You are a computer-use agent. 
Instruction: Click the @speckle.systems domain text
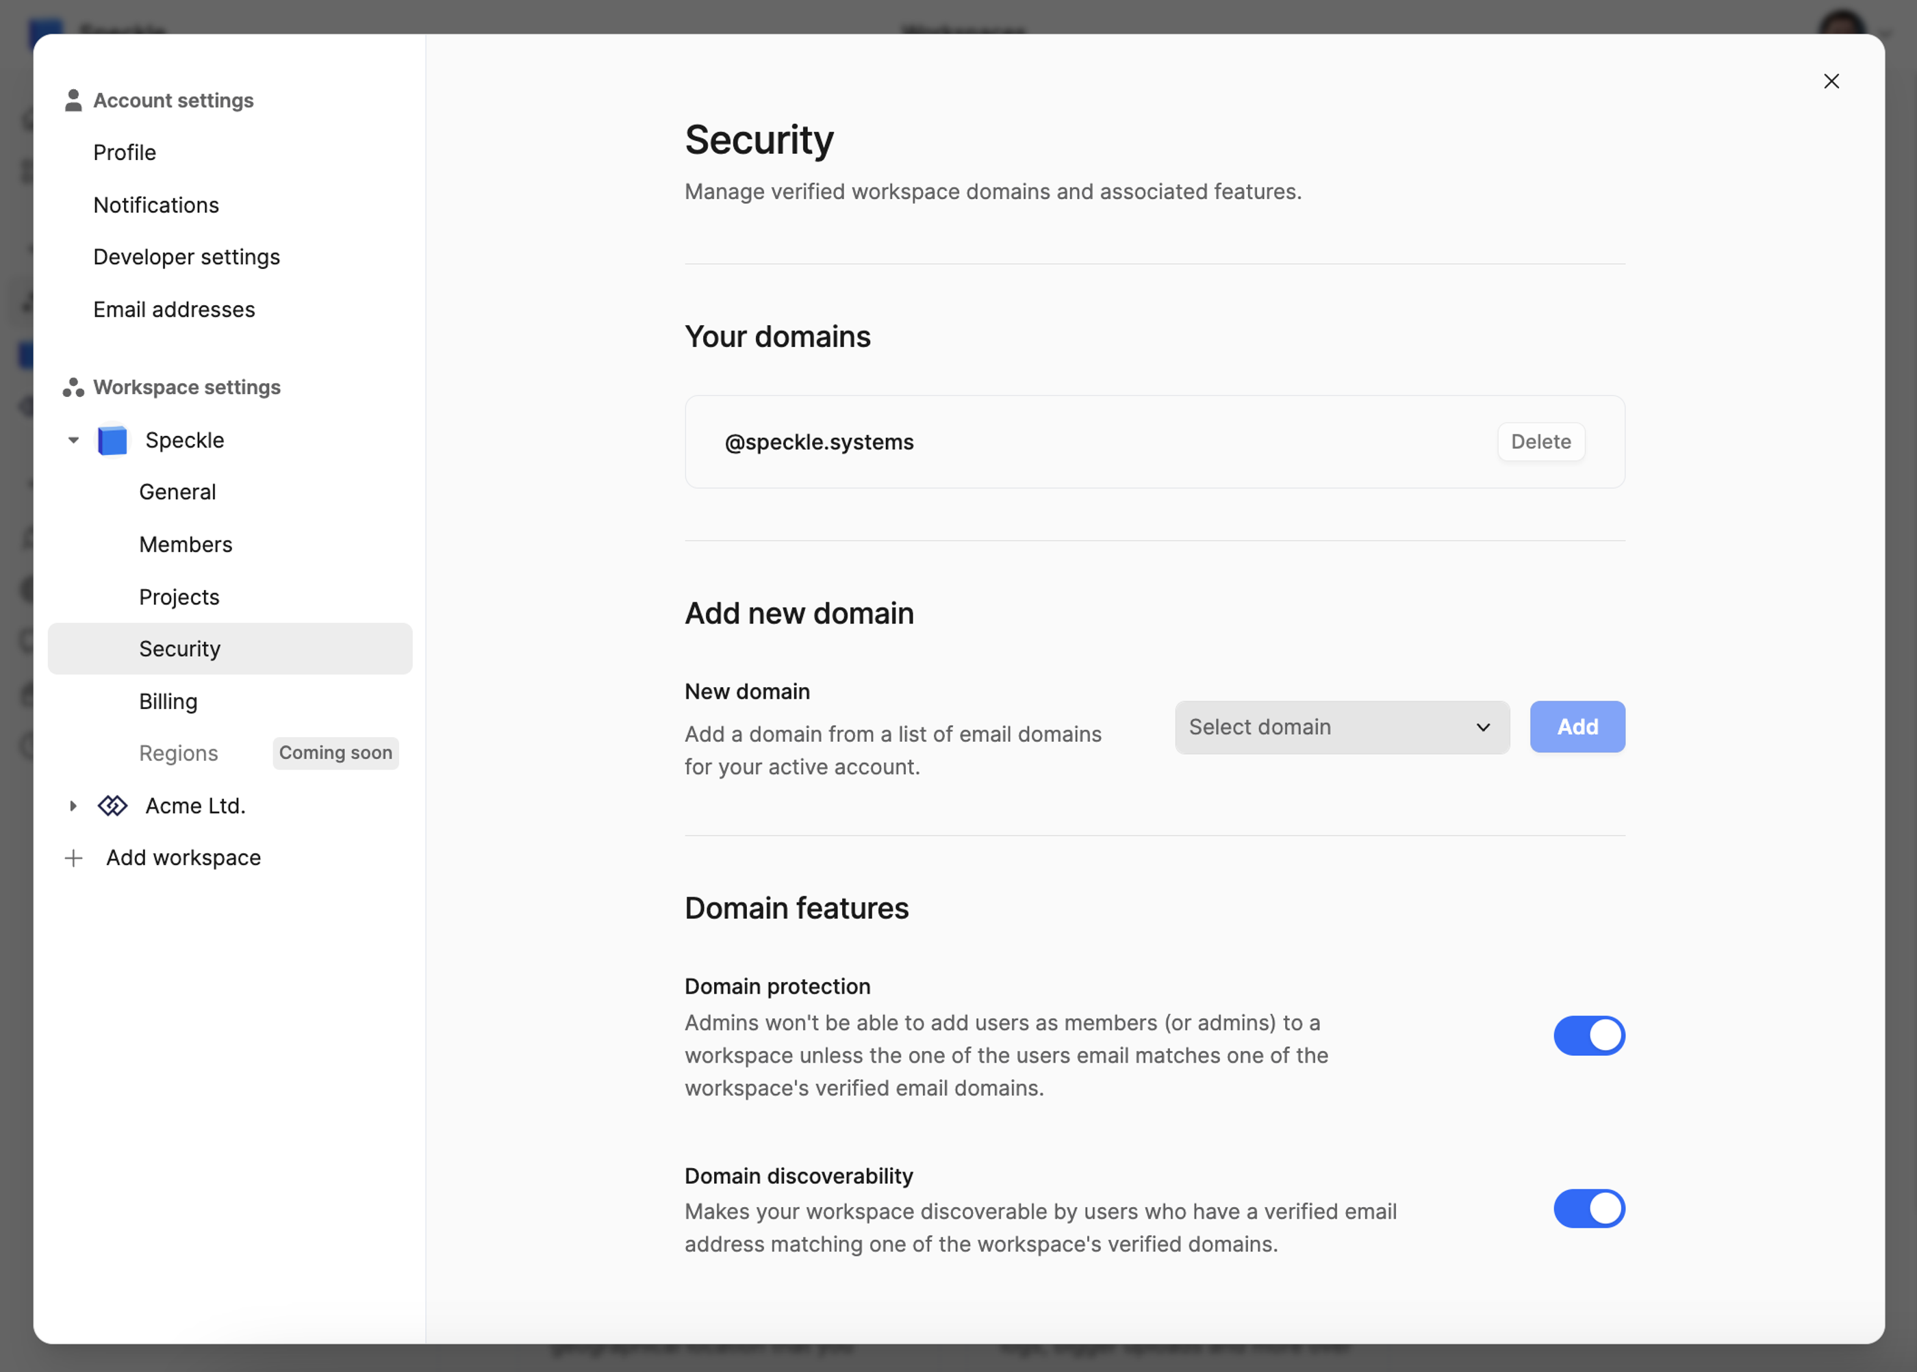pyautogui.click(x=819, y=442)
